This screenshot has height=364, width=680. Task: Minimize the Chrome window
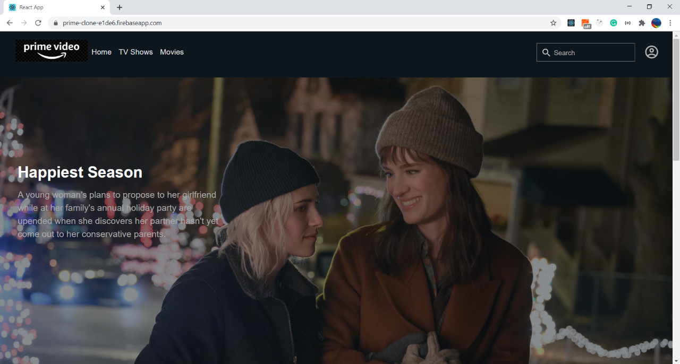pos(629,6)
